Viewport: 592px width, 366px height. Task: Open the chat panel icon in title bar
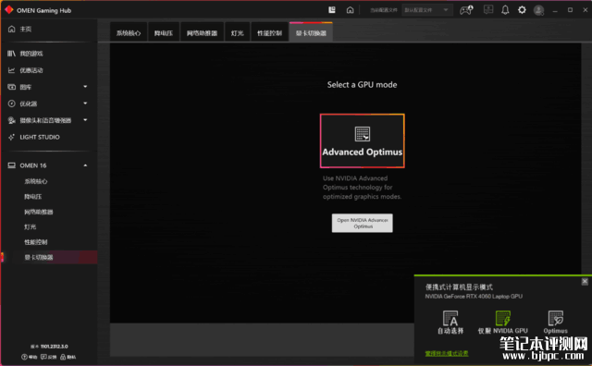(488, 10)
